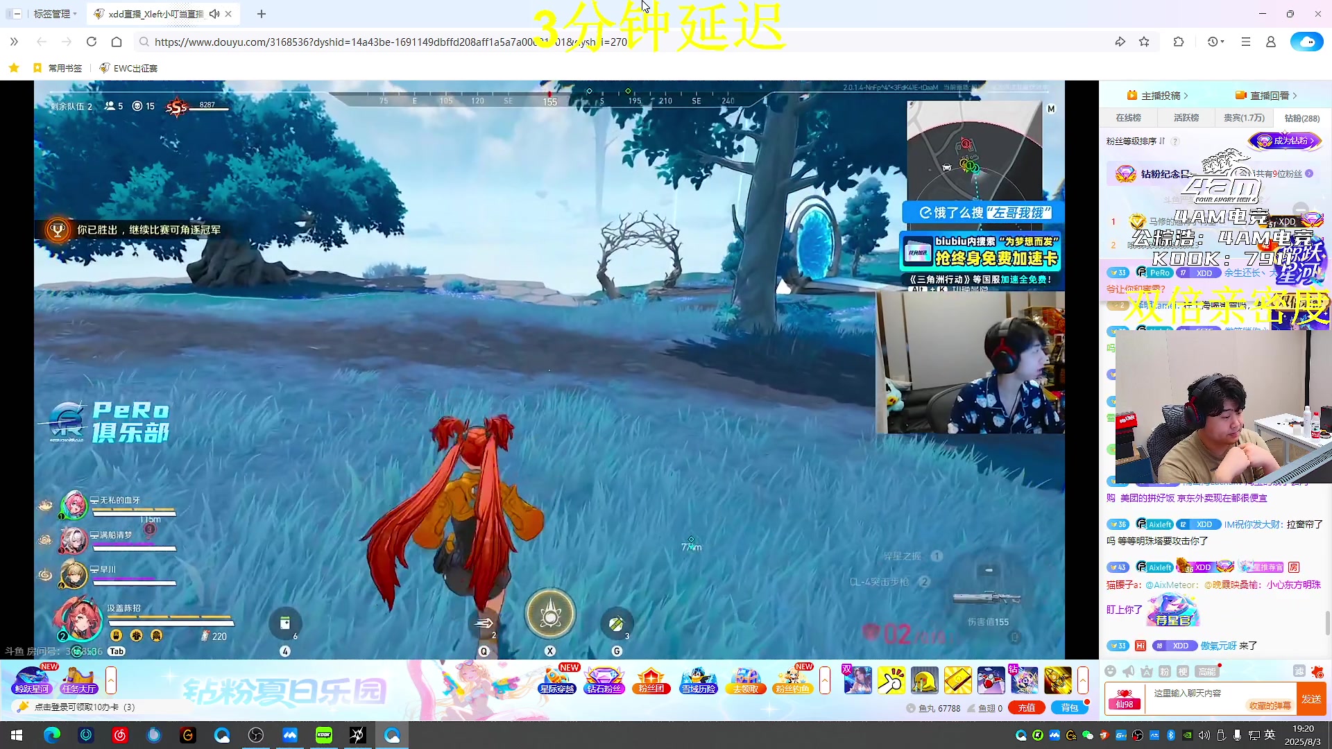Select the gold bar gift

coord(957,680)
